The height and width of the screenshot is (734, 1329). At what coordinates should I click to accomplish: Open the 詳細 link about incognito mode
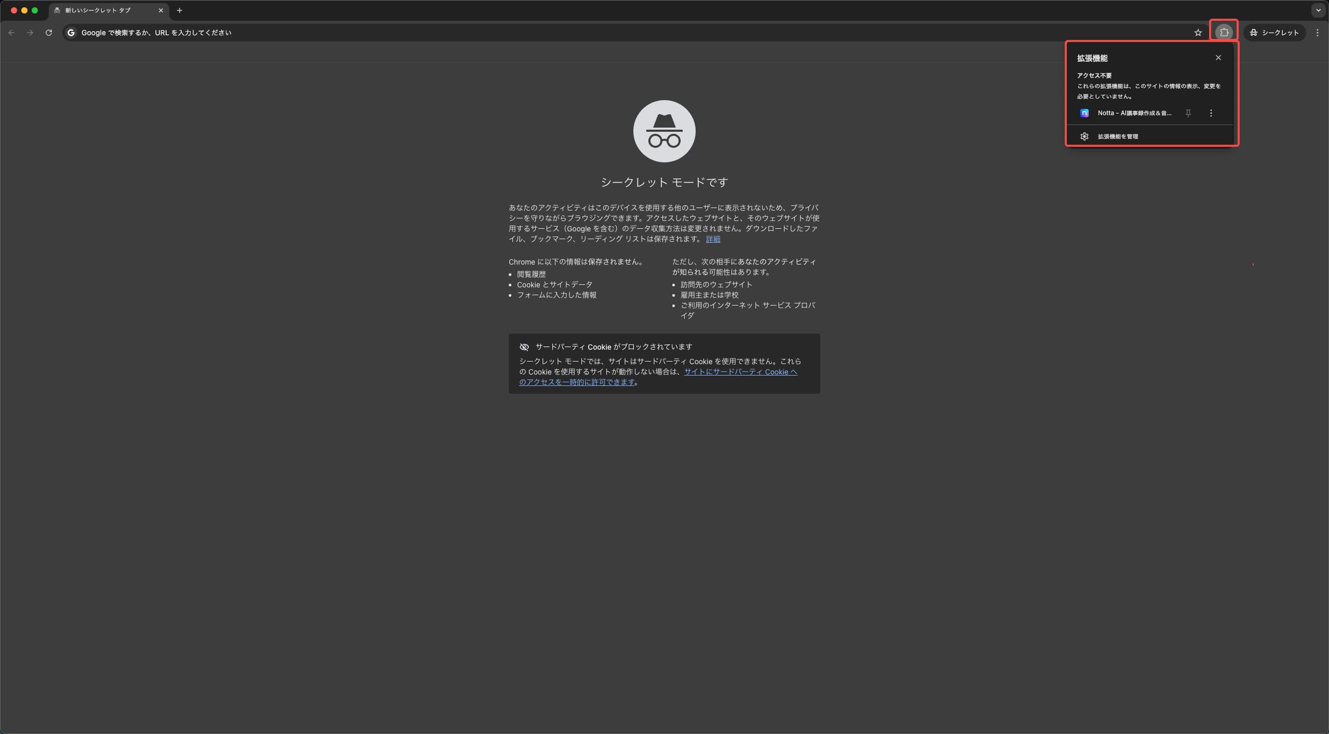pyautogui.click(x=713, y=239)
